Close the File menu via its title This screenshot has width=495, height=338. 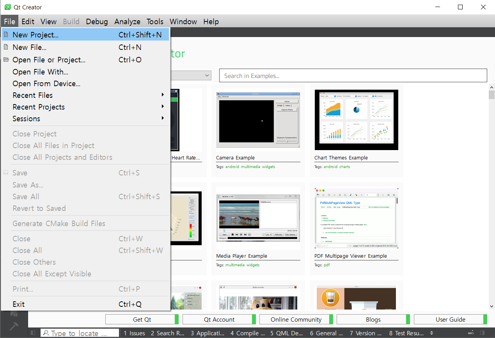[x=9, y=21]
